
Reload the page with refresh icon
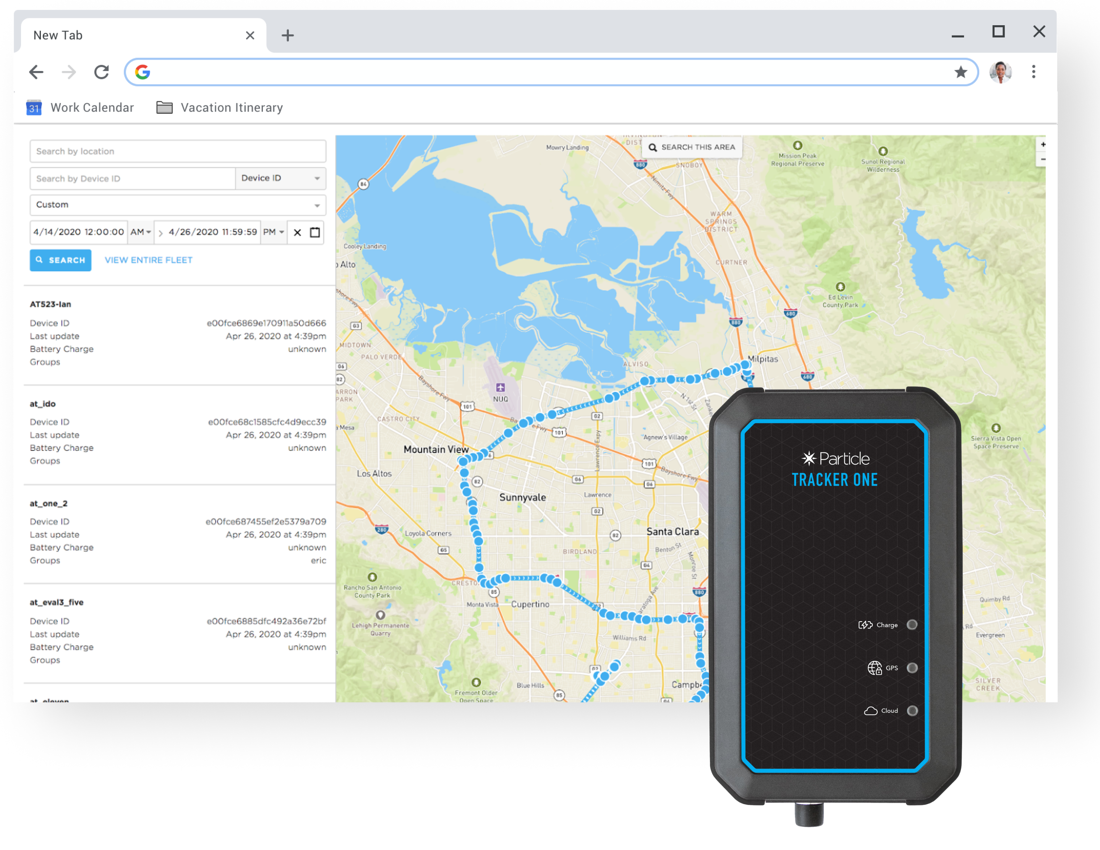click(102, 72)
